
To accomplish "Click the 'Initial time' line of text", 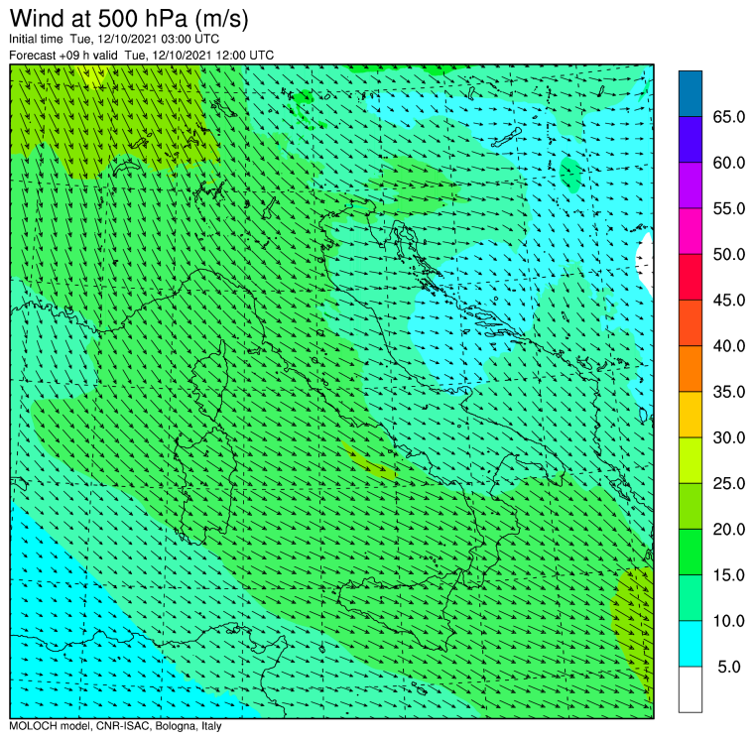I will (x=114, y=39).
